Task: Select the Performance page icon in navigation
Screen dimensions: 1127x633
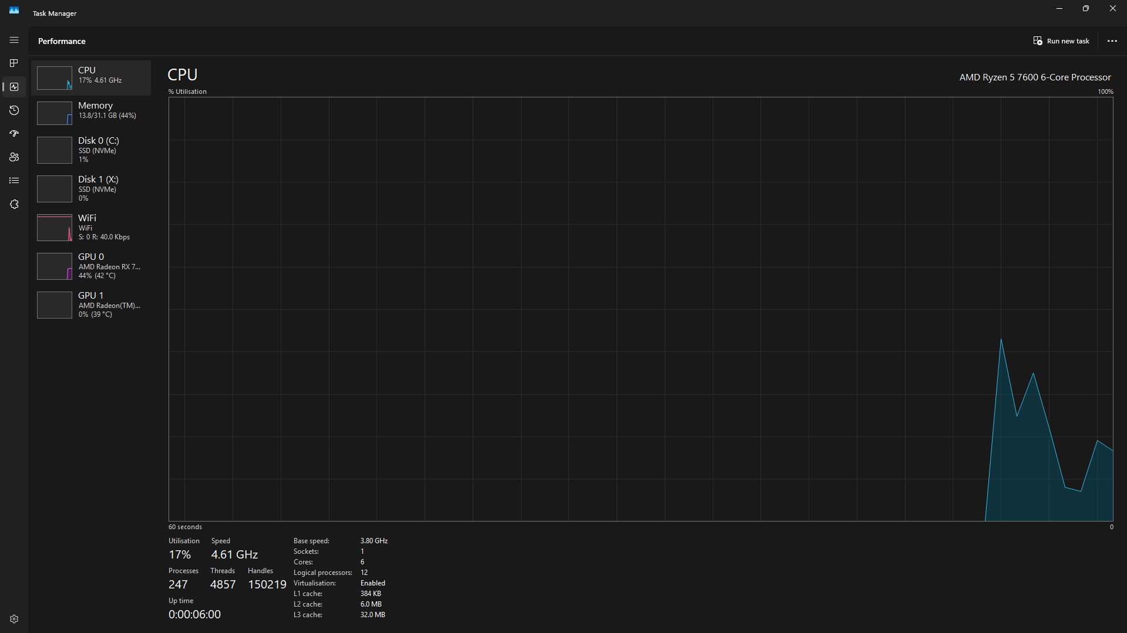Action: pyautogui.click(x=14, y=87)
